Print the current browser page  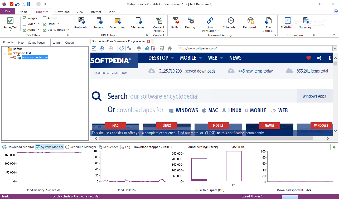coord(139,48)
